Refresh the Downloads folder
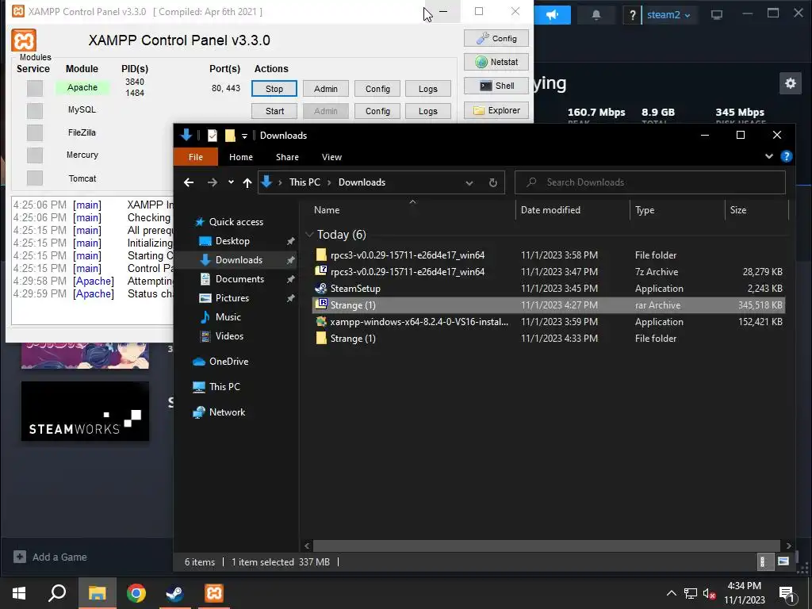 (493, 183)
